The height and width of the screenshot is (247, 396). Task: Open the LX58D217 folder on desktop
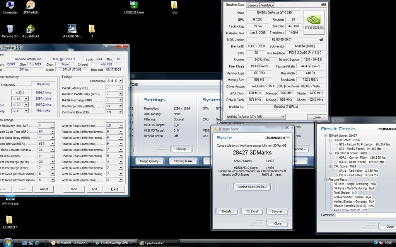coord(10,222)
